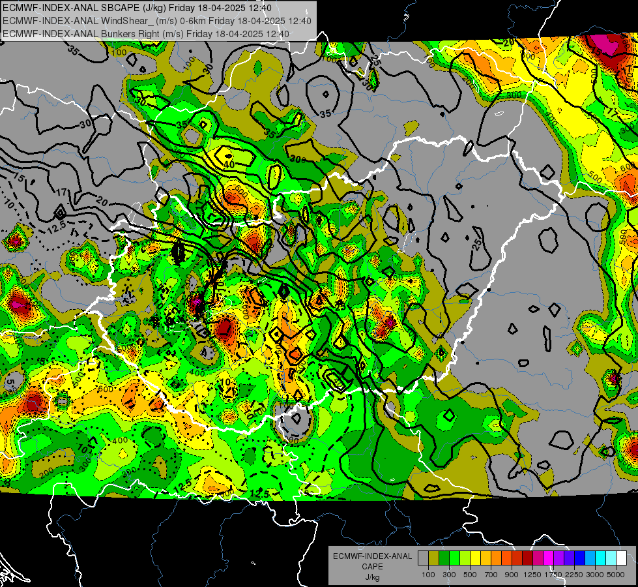Image resolution: width=638 pixels, height=587 pixels.
Task: Pick the olive legend swatch
Action: (x=434, y=558)
